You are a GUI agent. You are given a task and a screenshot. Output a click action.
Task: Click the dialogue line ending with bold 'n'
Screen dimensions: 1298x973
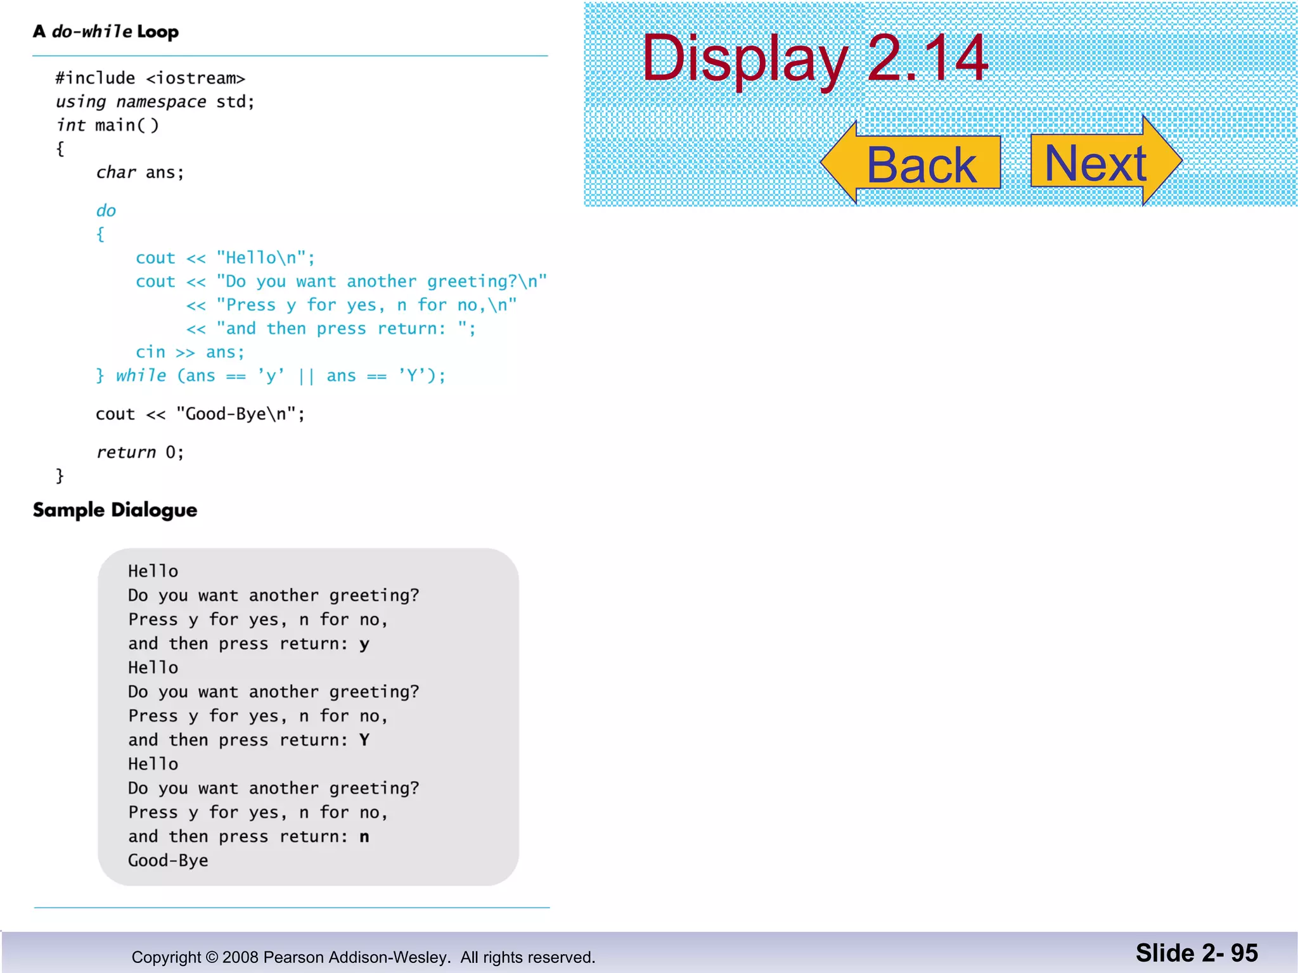point(249,837)
